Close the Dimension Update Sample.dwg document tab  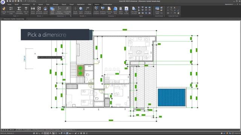(x=26, y=19)
